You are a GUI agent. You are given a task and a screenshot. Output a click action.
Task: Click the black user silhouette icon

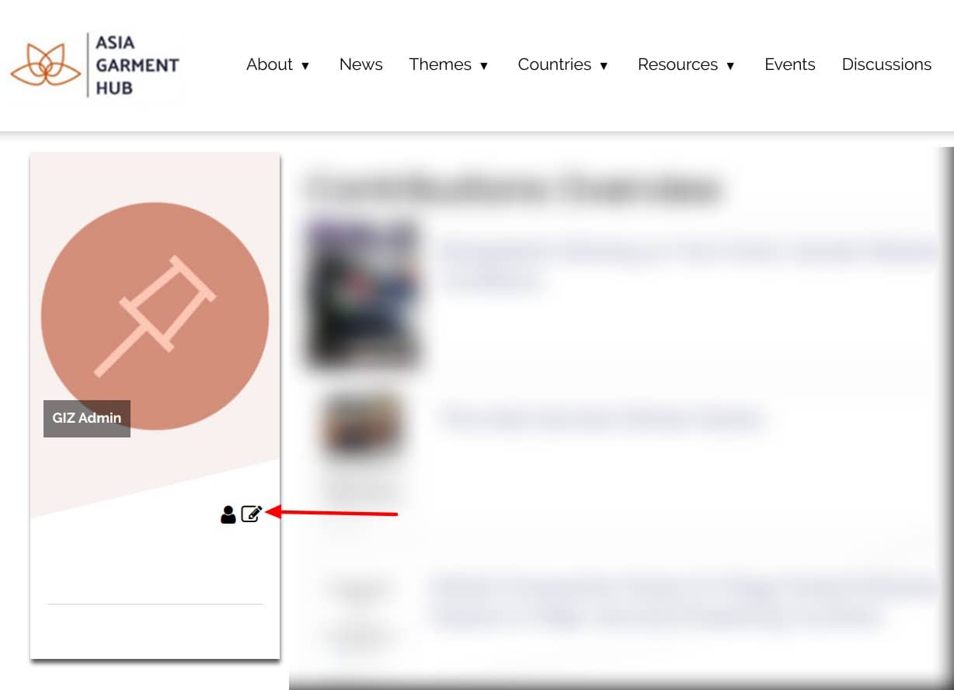(228, 514)
